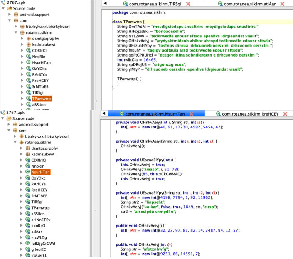Image resolution: width=293 pixels, height=259 pixels.
Task: Click class icon on the NsurHTan tab
Action: [x=121, y=113]
